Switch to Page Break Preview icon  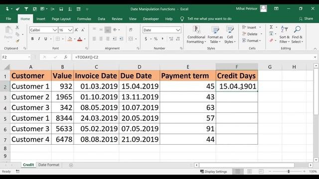click(x=261, y=172)
